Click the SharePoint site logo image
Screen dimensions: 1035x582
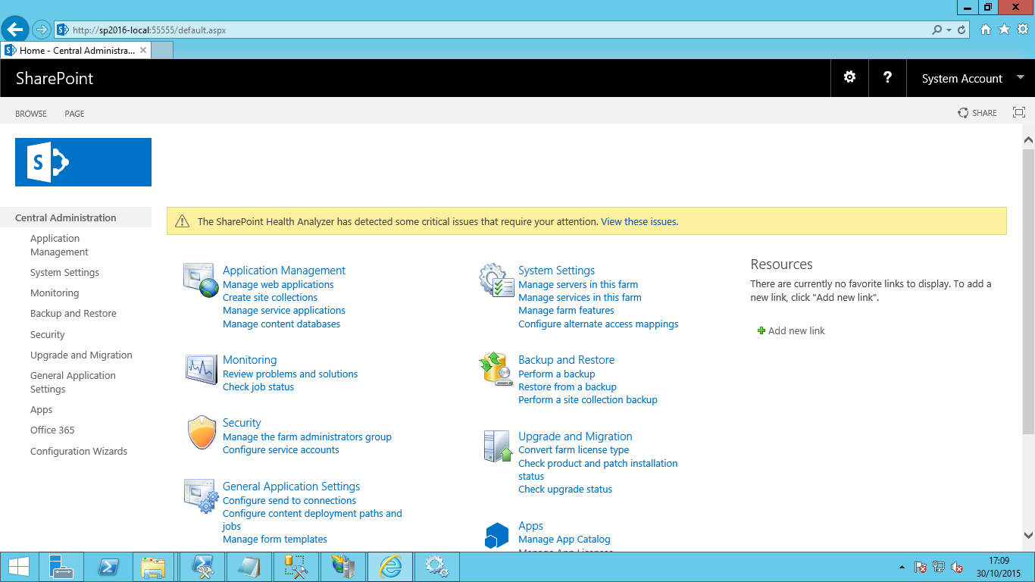pos(83,162)
